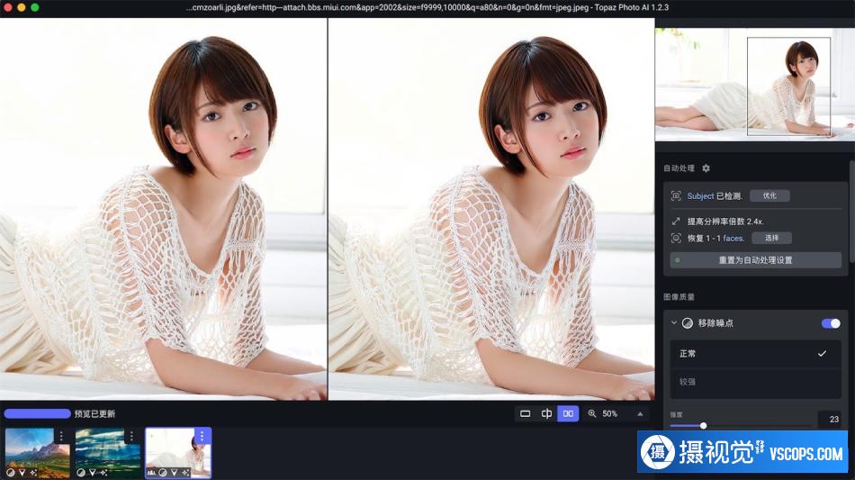Toggle the Remove Noise switch off
The height and width of the screenshot is (480, 855).
831,323
